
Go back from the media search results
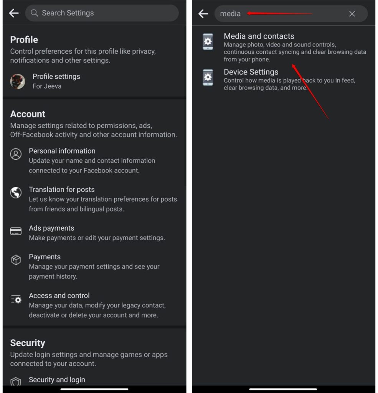pyautogui.click(x=203, y=13)
